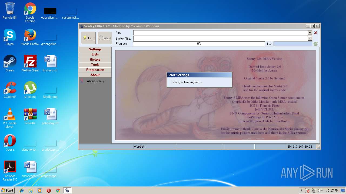Open Skype desktop shortcut
The image size is (346, 194).
pos(10,37)
